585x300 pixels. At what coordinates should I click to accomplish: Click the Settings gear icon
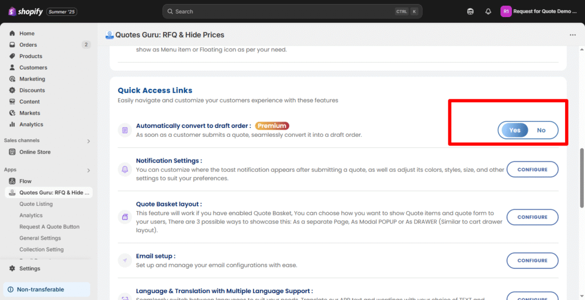(13, 268)
